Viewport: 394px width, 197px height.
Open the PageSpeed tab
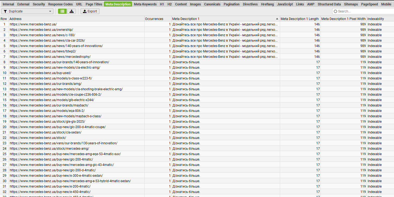[369, 4]
